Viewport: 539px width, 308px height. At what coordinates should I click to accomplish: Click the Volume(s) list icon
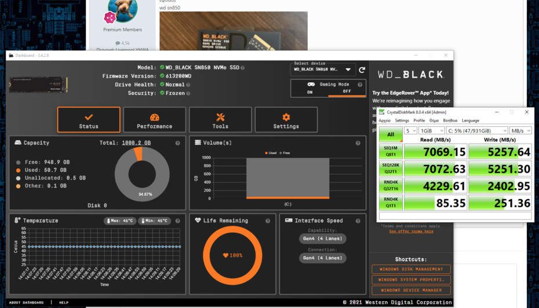tap(198, 142)
